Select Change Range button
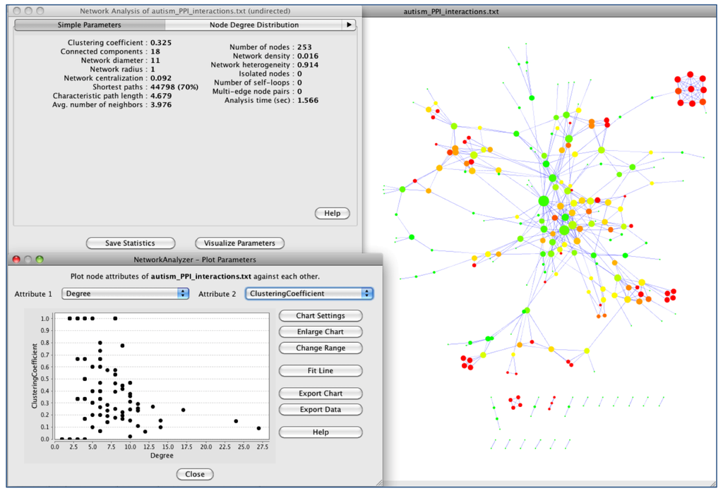This screenshot has height=493, width=723. click(x=321, y=348)
